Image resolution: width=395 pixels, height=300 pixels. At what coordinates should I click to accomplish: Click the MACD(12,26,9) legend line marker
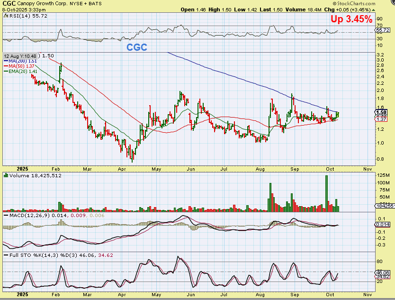(6, 216)
